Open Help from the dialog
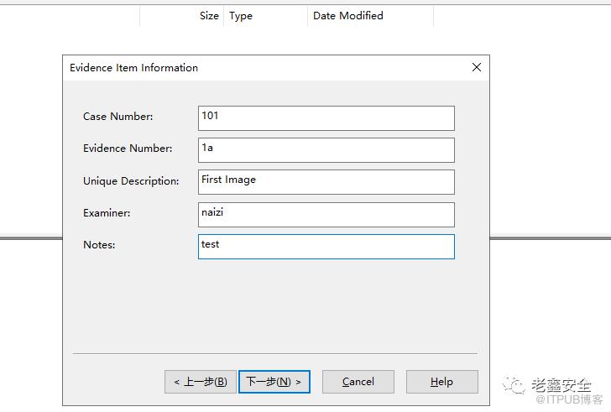This screenshot has height=412, width=611. click(441, 382)
